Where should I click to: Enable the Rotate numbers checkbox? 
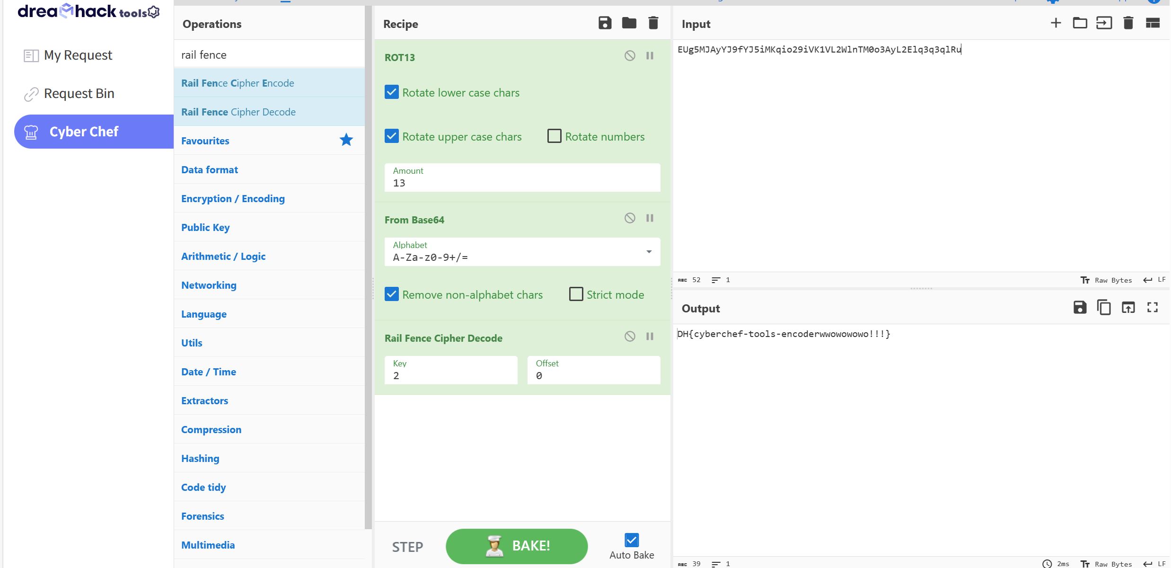click(x=554, y=136)
